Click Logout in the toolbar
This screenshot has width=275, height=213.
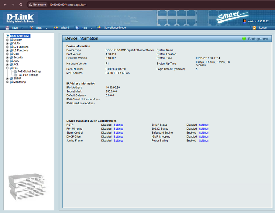click(x=263, y=28)
